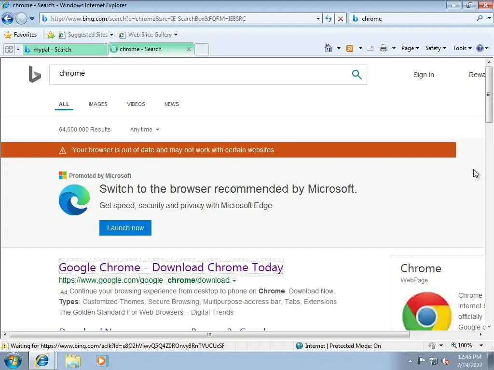Image resolution: width=494 pixels, height=370 pixels.
Task: Click the Home page icon
Action: tap(328, 48)
